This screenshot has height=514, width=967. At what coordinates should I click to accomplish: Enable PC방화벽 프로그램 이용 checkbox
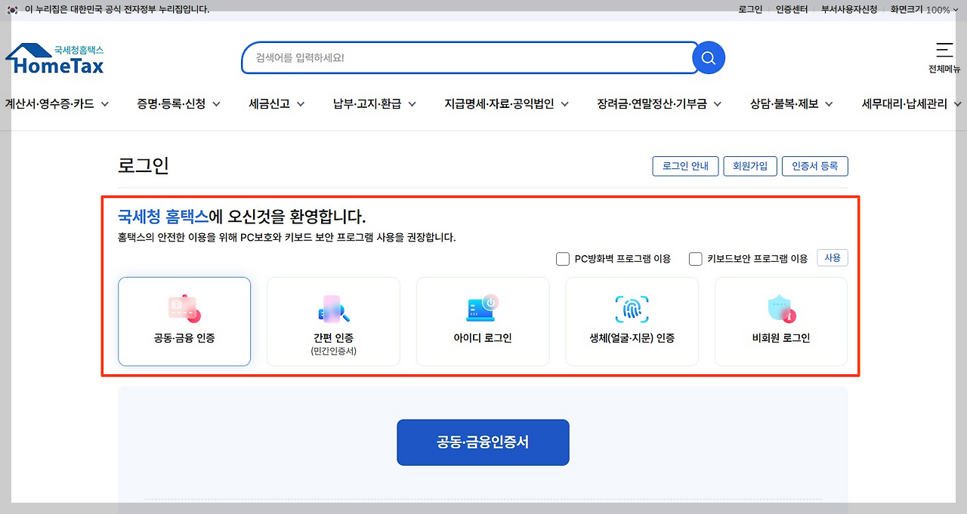(x=563, y=259)
